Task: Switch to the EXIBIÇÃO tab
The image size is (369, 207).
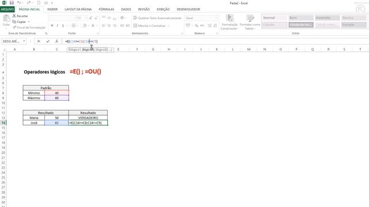Action: [163, 9]
